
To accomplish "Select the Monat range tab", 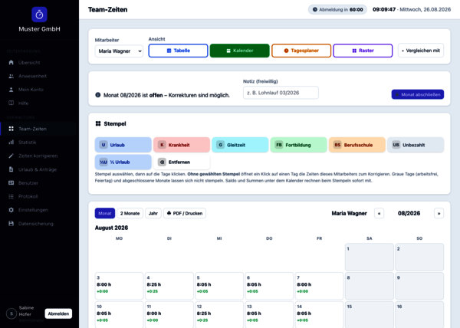I will coord(105,213).
